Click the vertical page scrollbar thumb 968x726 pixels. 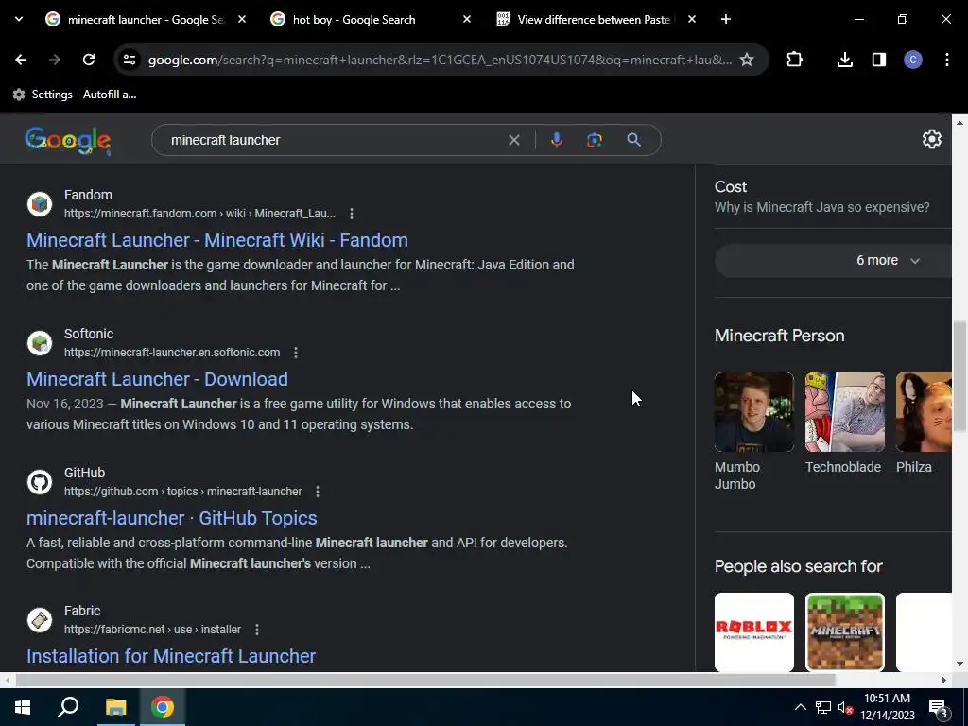coord(959,376)
